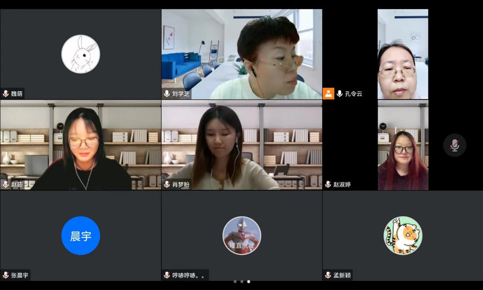Go to the first page indicator dot
483x290 pixels.
(x=235, y=282)
